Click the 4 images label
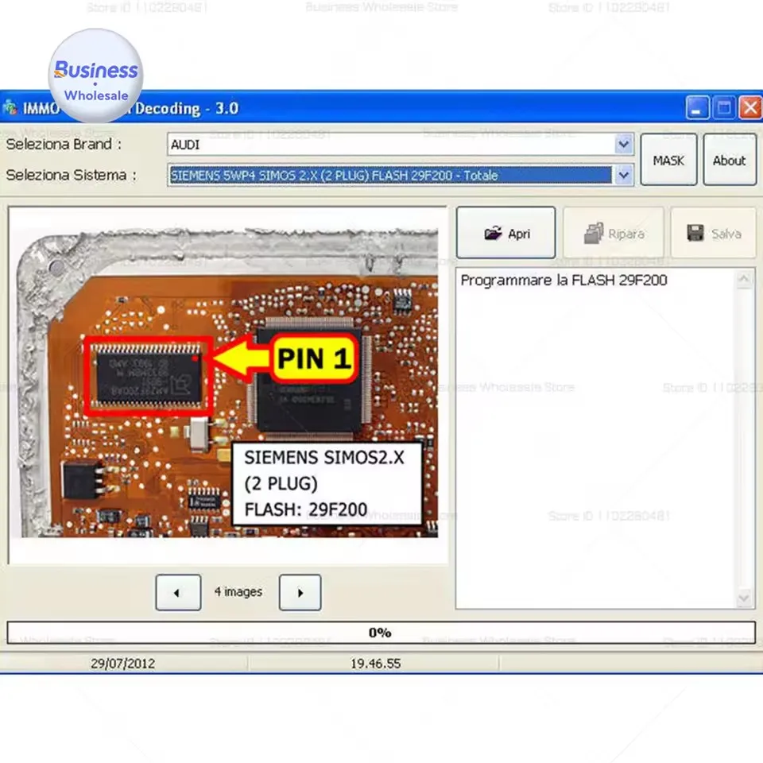This screenshot has width=763, height=763. tap(238, 592)
